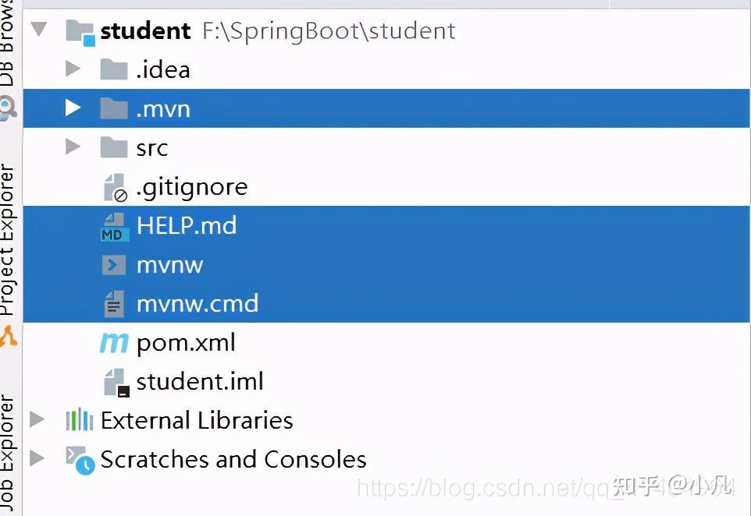Screen dimensions: 751x516
Task: Expand the .idea folder
Action: point(73,69)
